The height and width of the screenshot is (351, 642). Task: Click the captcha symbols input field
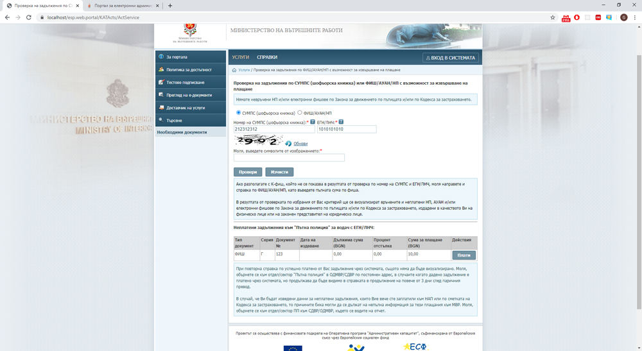pos(289,158)
